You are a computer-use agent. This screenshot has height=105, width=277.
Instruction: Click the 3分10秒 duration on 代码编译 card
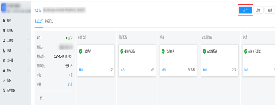point(192,70)
